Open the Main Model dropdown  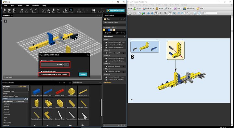pyautogui.click(x=114, y=36)
